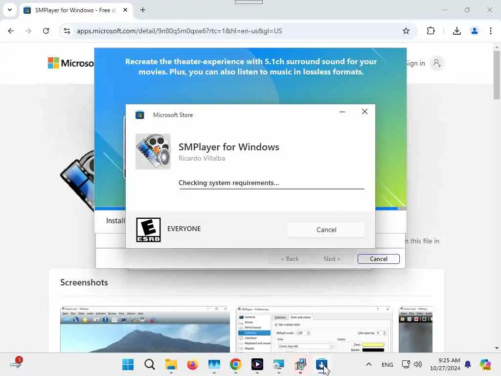Open the Preferences screenshot thumbnail
The image size is (501, 376).
(314, 329)
